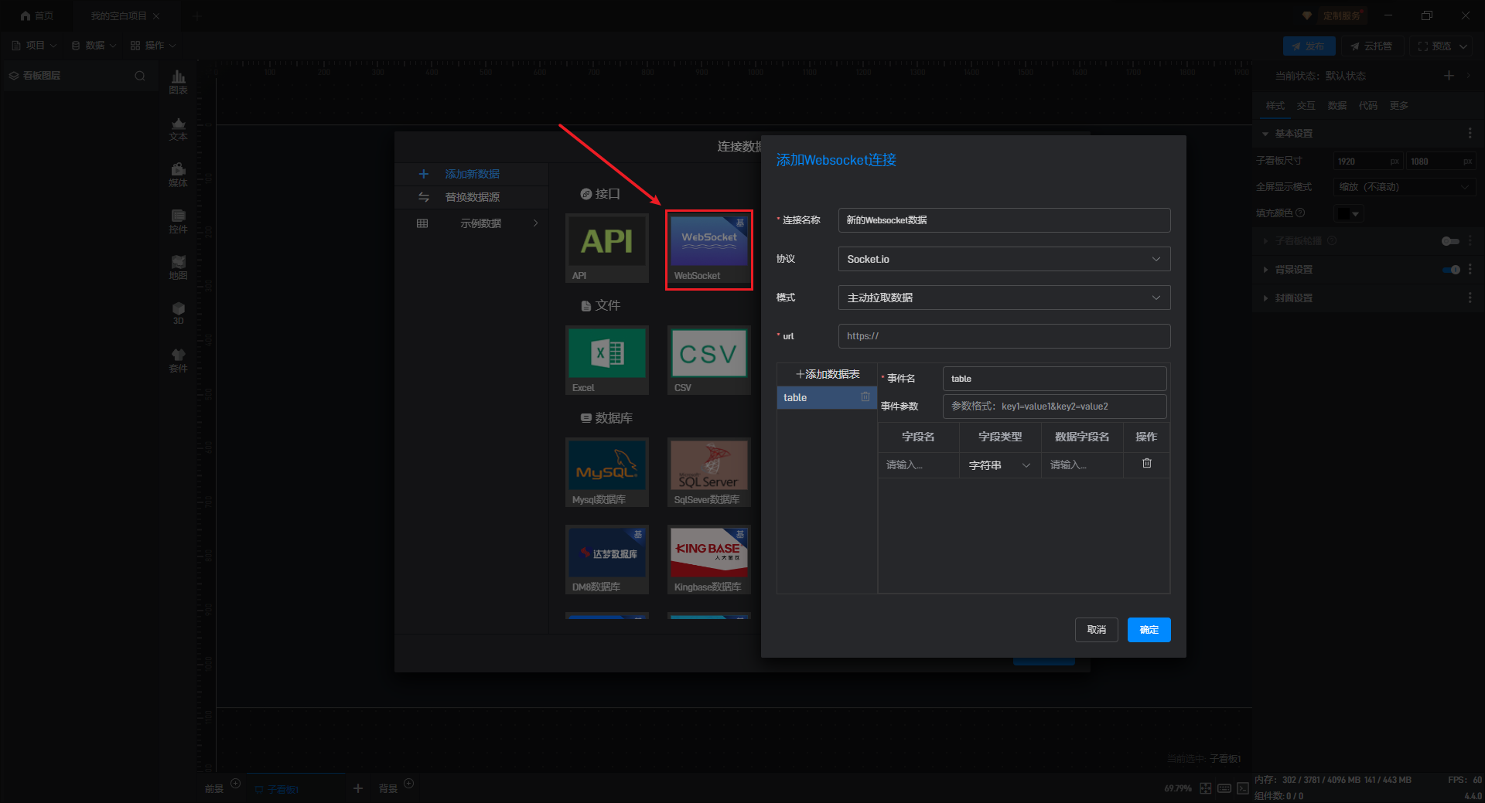This screenshot has height=803, width=1485.
Task: Click the 确定 confirm button
Action: coord(1149,630)
